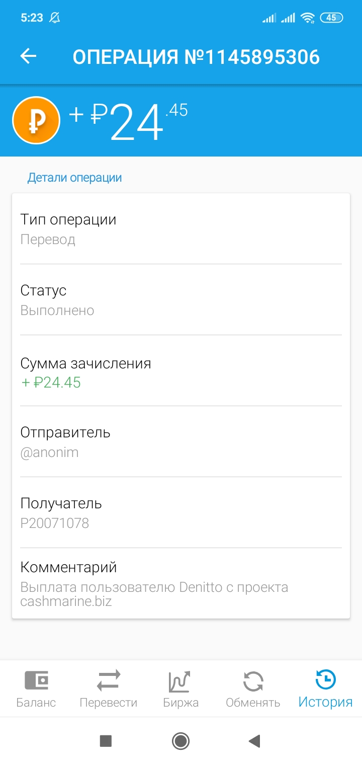
Task: Tap recipient account P20071078
Action: point(55,523)
